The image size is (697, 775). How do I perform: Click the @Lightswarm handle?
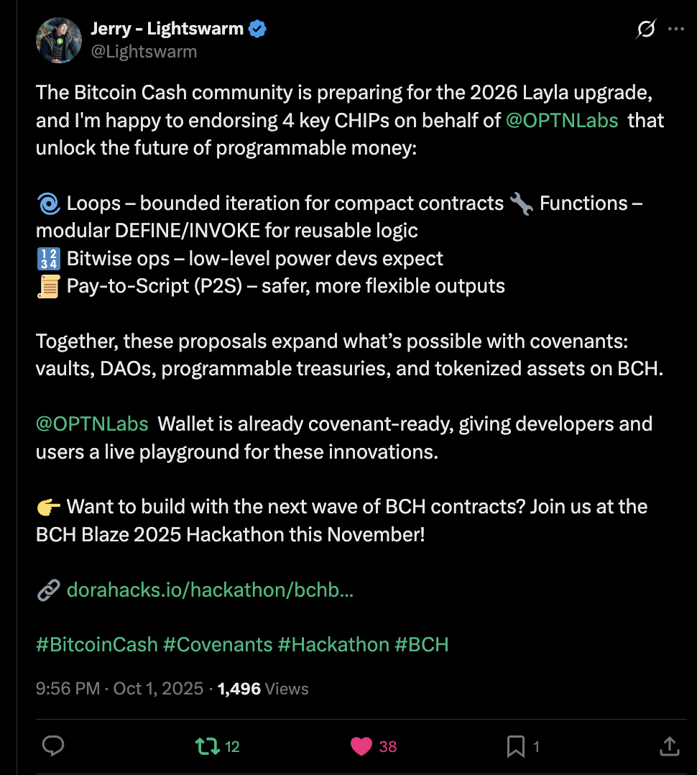click(144, 52)
